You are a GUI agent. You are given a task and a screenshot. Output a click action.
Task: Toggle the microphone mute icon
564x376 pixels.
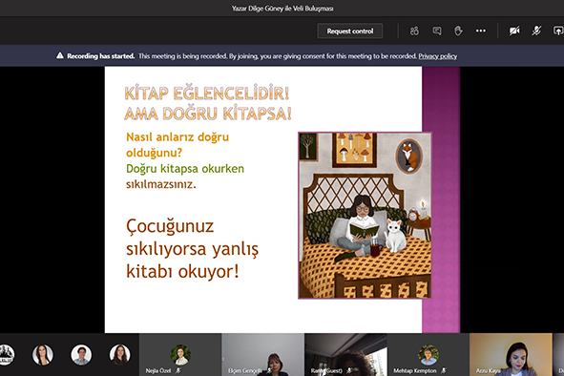pos(536,31)
